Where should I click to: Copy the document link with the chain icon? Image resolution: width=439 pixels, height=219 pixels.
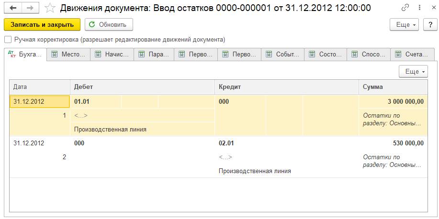pyautogui.click(x=405, y=8)
